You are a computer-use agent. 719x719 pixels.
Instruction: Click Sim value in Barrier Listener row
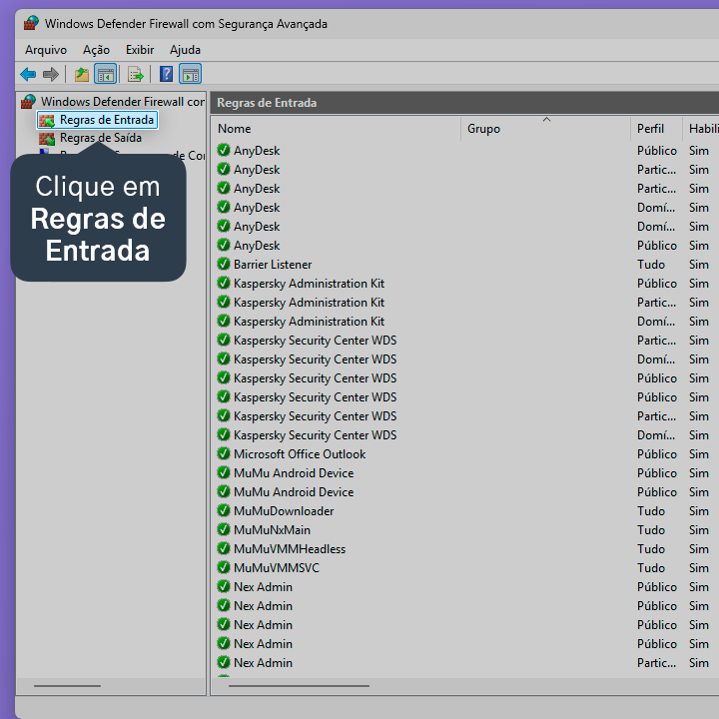point(698,265)
